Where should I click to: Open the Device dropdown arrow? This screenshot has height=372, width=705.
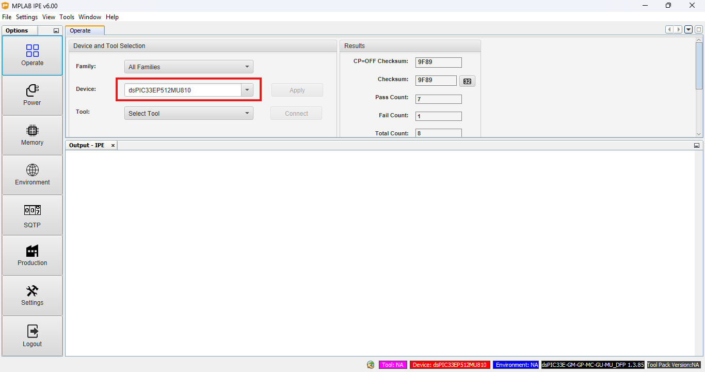(247, 90)
